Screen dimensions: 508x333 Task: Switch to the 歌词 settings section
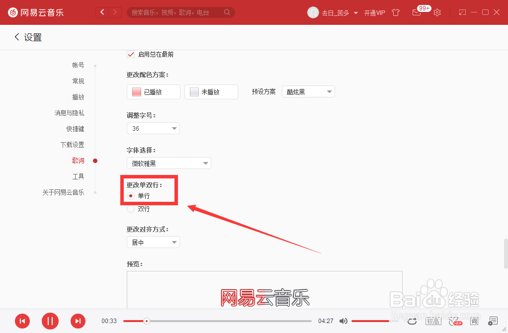(x=78, y=161)
